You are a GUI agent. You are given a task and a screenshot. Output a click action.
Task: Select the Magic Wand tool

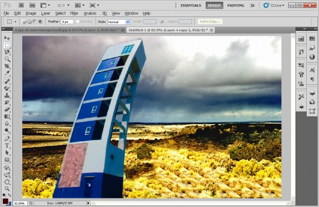tap(7, 59)
